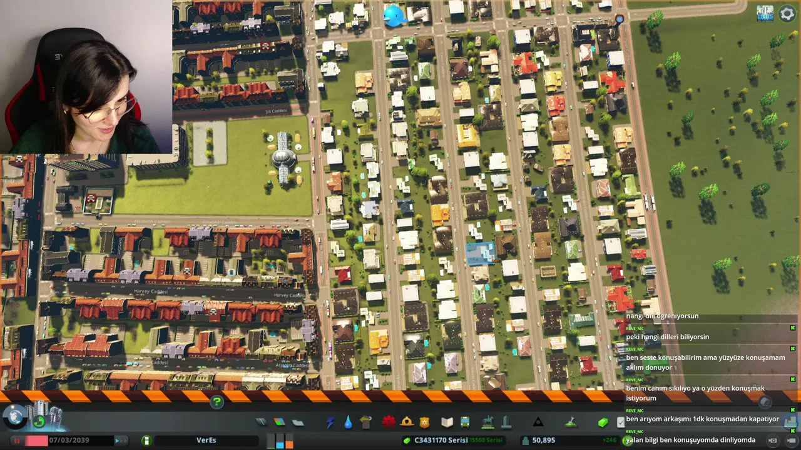Click chat message starting 'ben seste konuşabilirim'
This screenshot has width=801, height=450.
click(x=705, y=362)
